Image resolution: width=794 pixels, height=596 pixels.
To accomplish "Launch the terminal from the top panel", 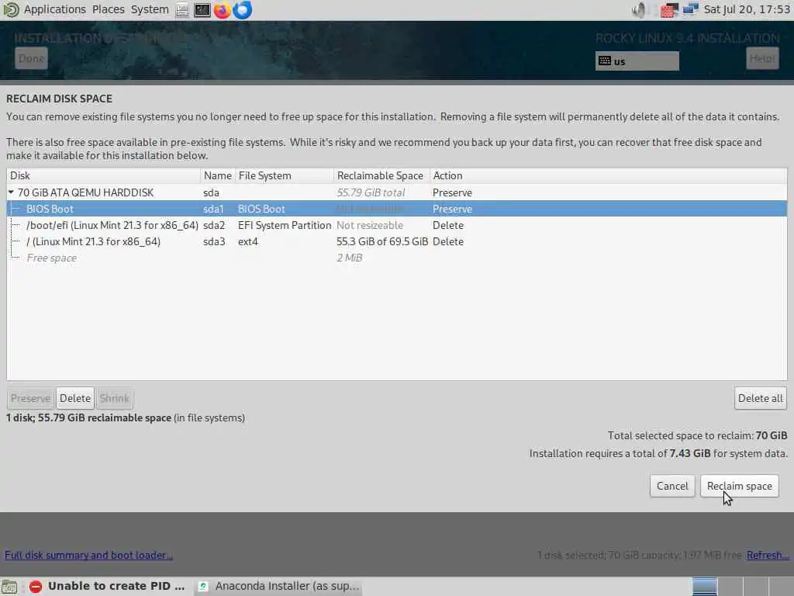I will [202, 9].
